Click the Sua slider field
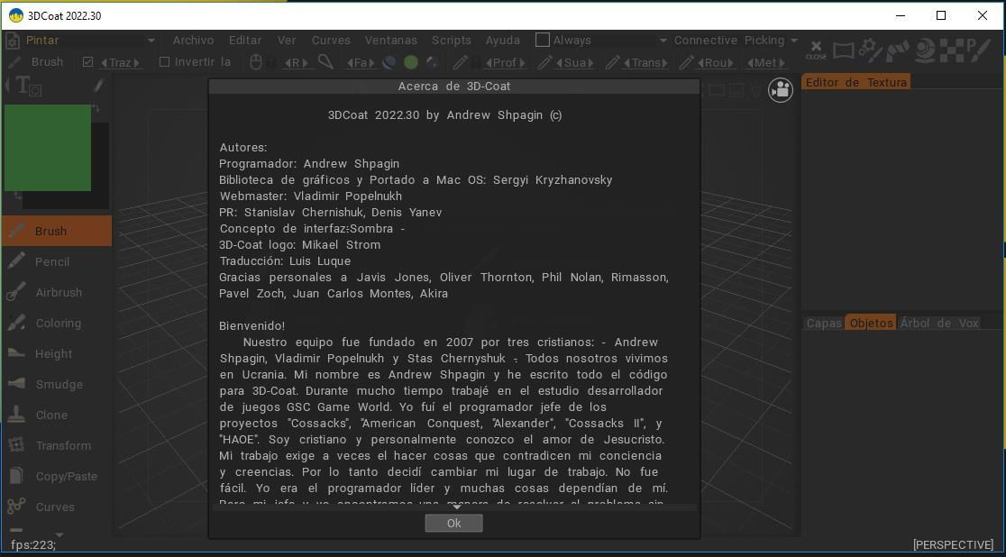The height and width of the screenshot is (557, 1006). pyautogui.click(x=574, y=62)
